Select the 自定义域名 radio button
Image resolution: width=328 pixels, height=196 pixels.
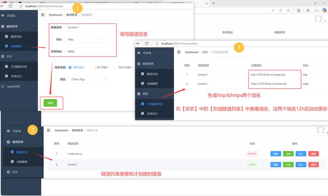click(115, 67)
